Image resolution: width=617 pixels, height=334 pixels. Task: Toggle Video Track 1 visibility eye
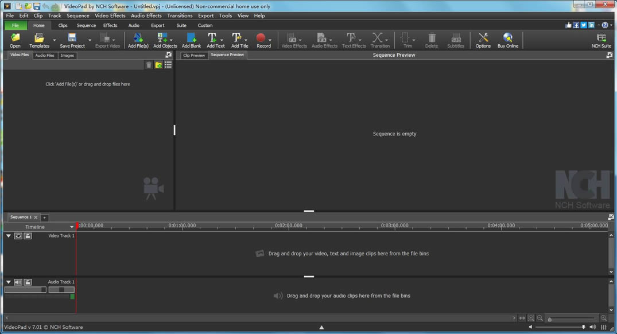pyautogui.click(x=18, y=236)
